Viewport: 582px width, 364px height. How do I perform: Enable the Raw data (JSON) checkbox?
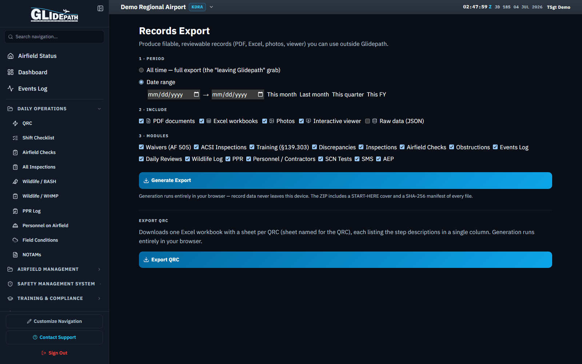(368, 121)
